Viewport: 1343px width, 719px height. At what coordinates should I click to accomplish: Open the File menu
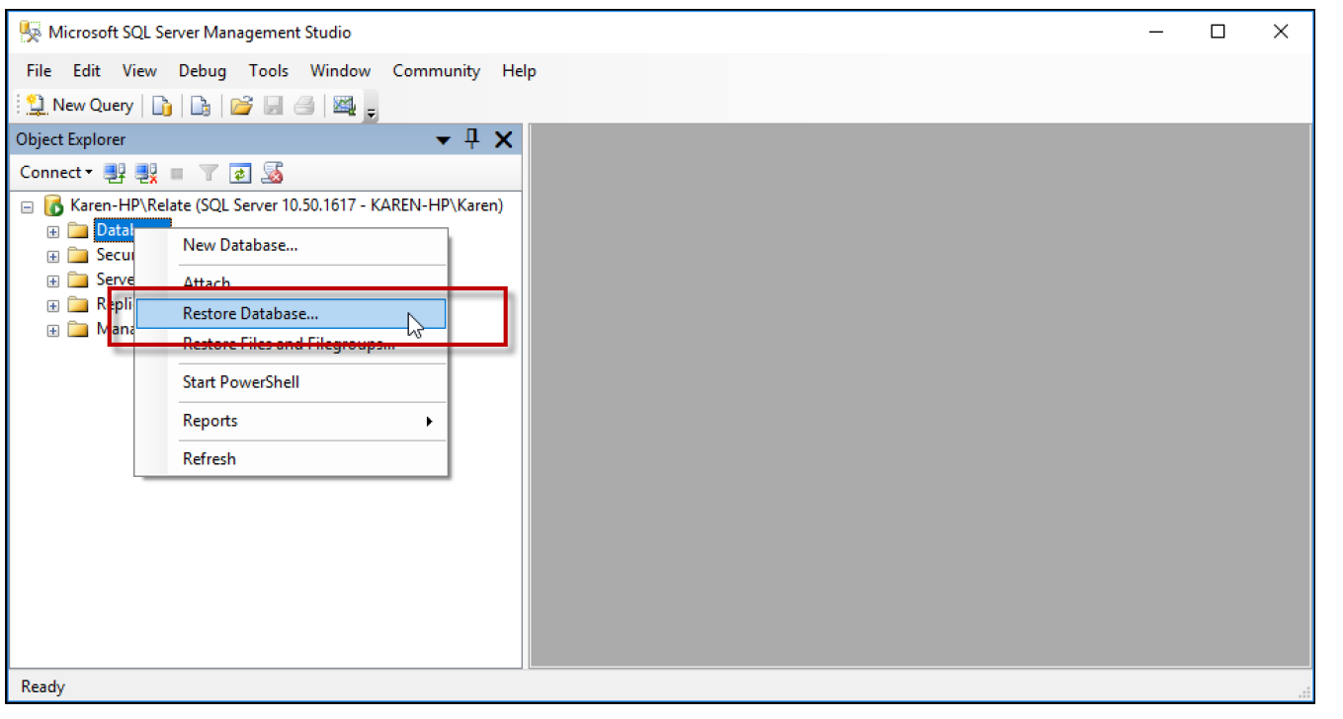click(x=39, y=71)
